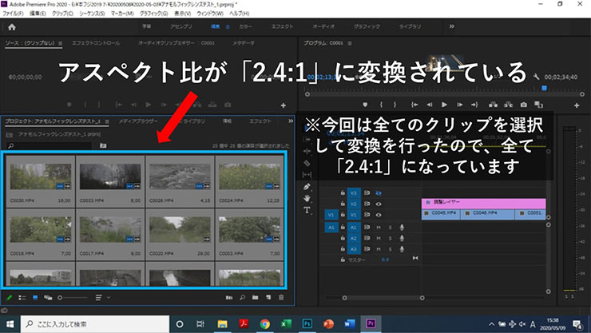This screenshot has width=591, height=333.
Task: Adjust the thumbnail size zoom slider
Action: [73, 298]
